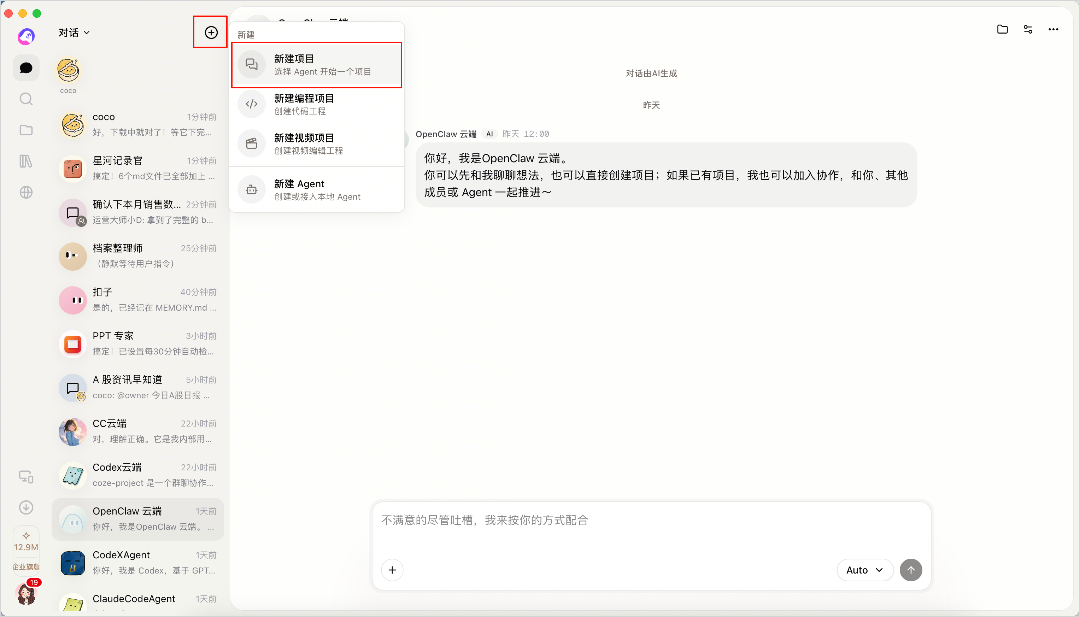Open the three-dot more options menu

[1053, 29]
